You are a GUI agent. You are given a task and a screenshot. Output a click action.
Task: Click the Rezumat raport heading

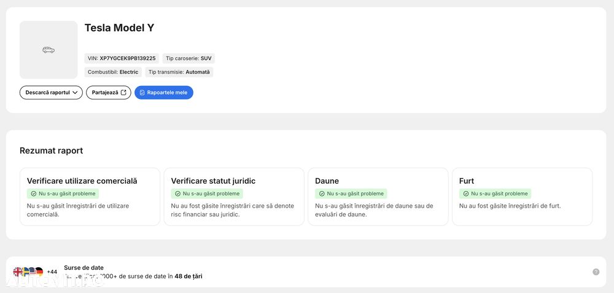tap(52, 151)
